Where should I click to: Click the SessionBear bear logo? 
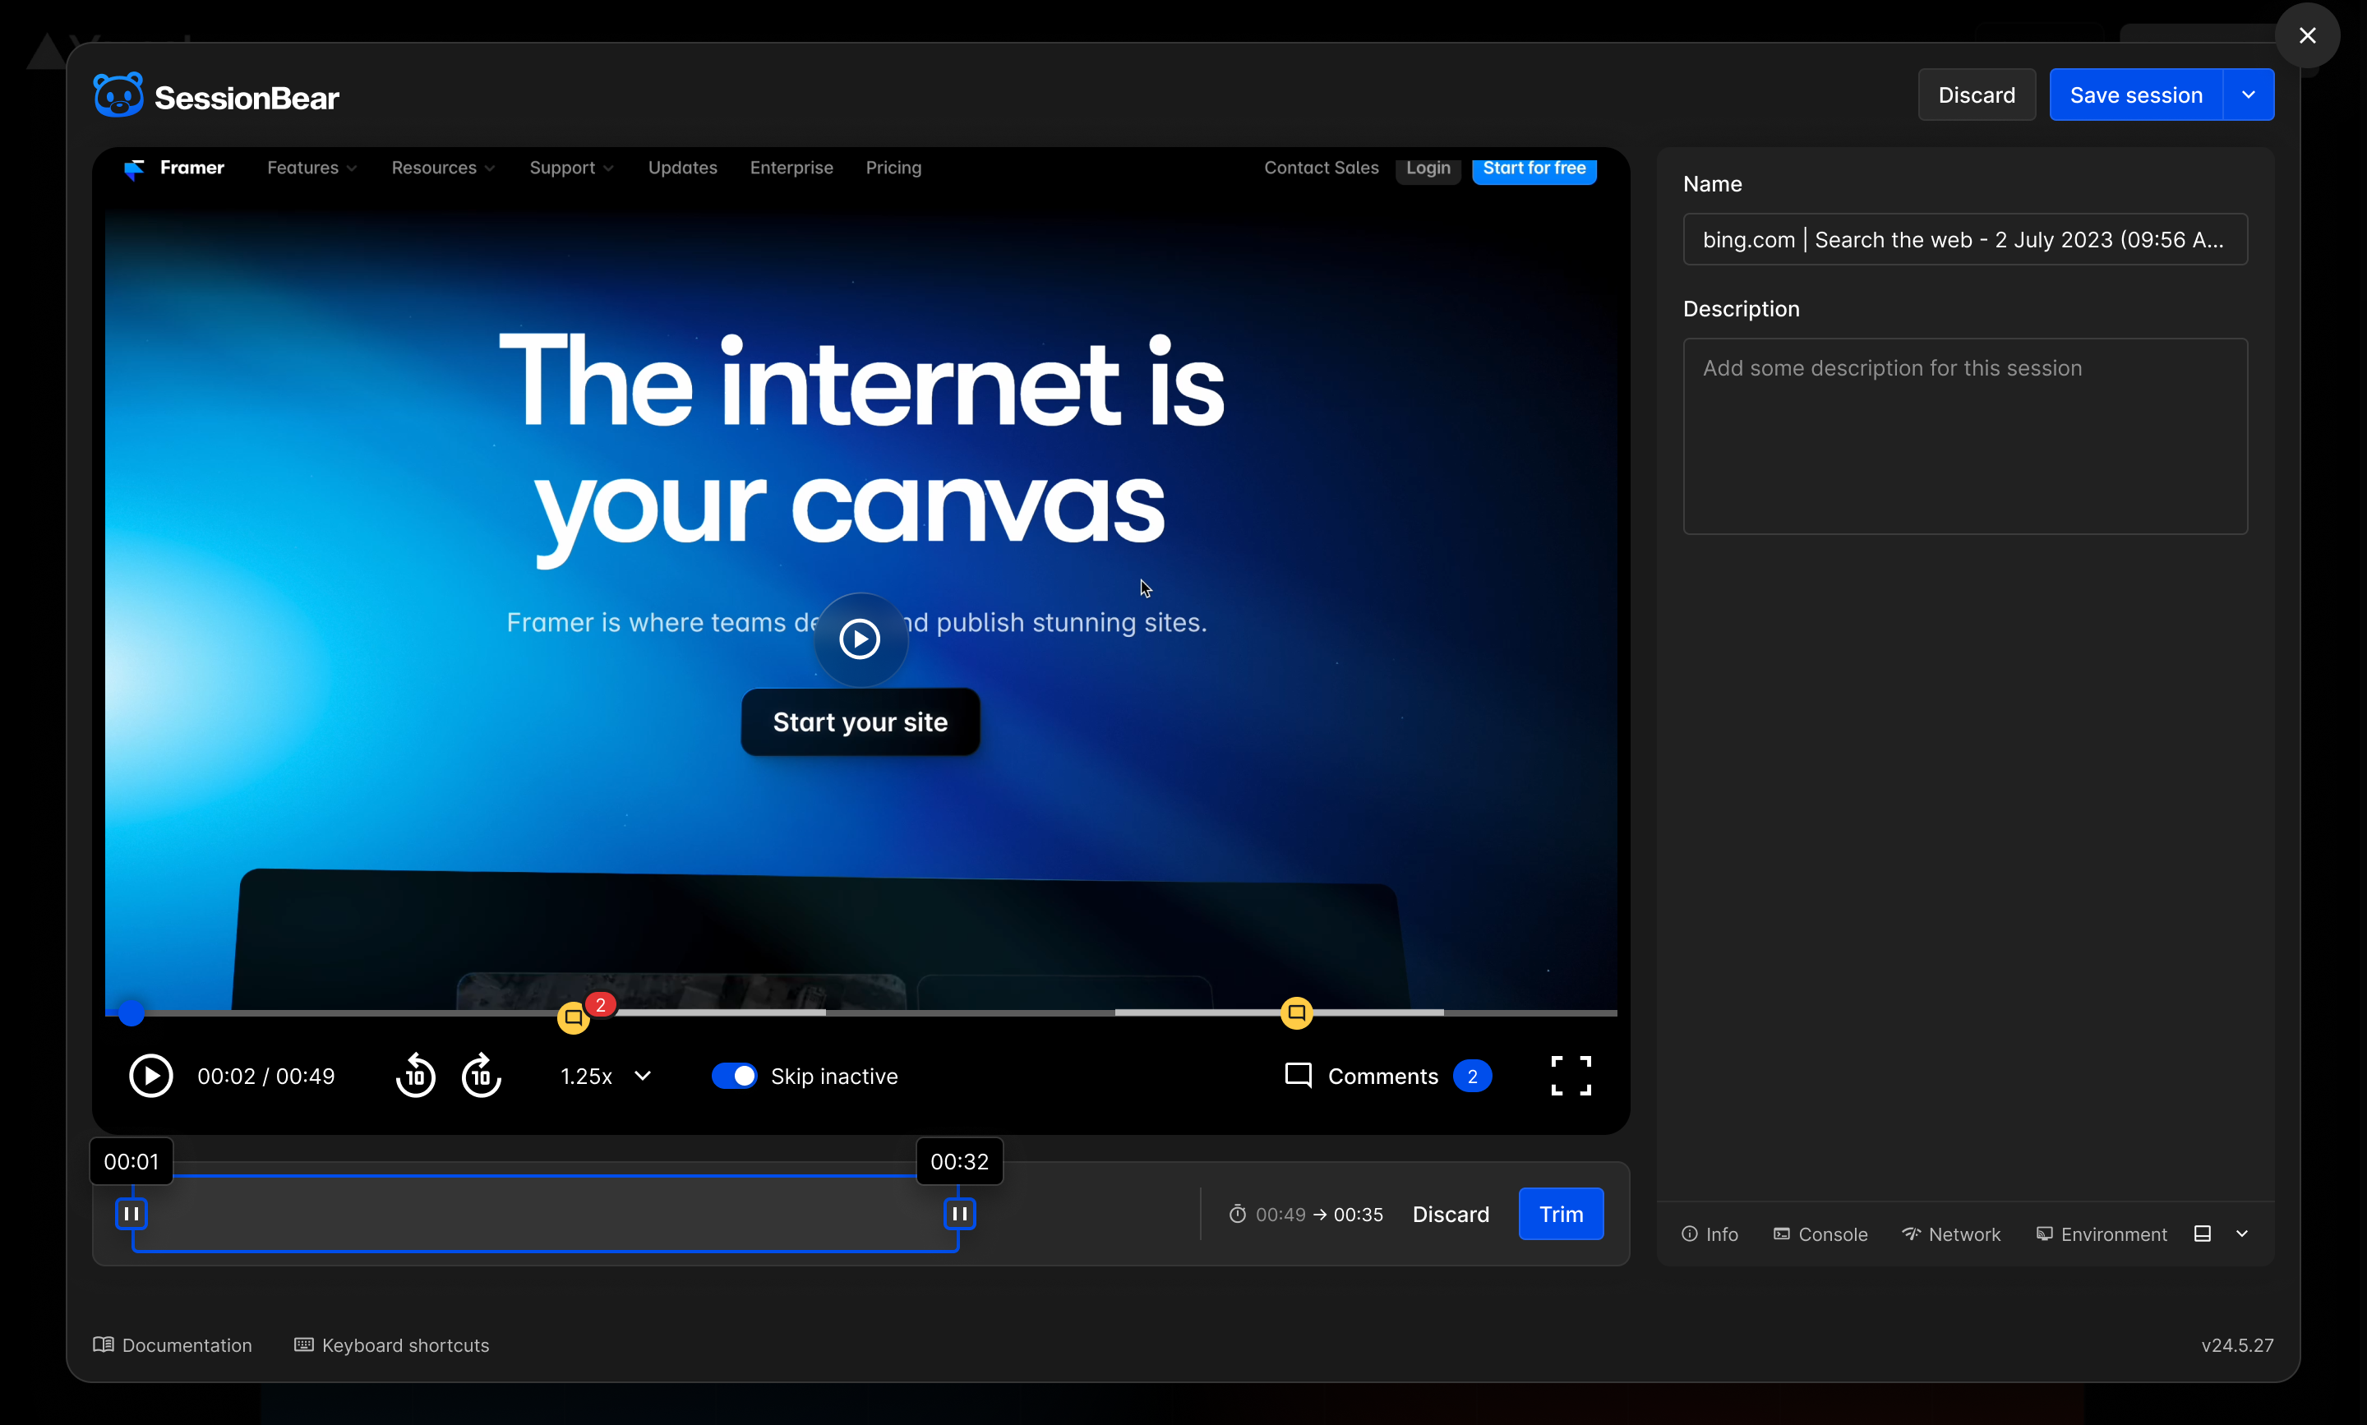click(118, 95)
